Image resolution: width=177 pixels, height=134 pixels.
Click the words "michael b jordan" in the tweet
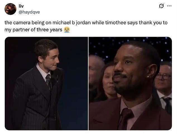(71, 23)
